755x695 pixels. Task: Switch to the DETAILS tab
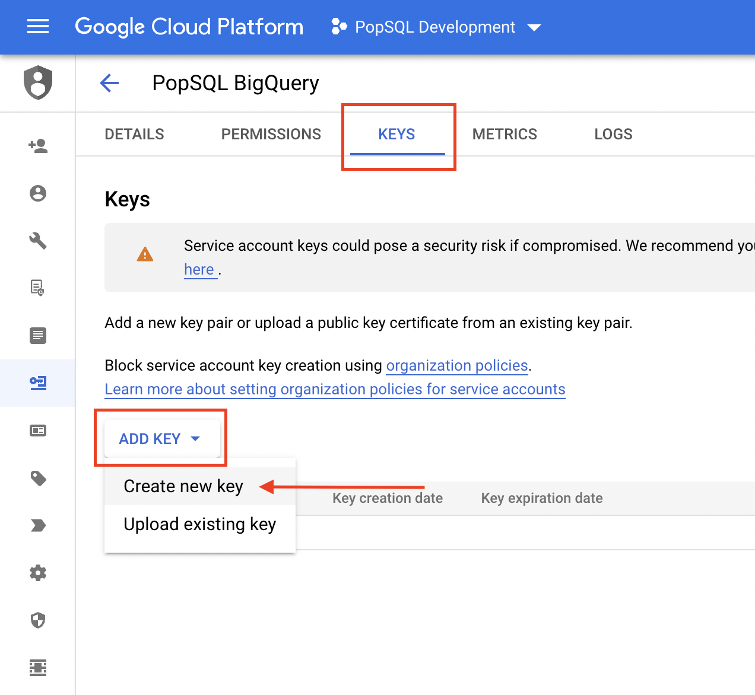click(134, 135)
